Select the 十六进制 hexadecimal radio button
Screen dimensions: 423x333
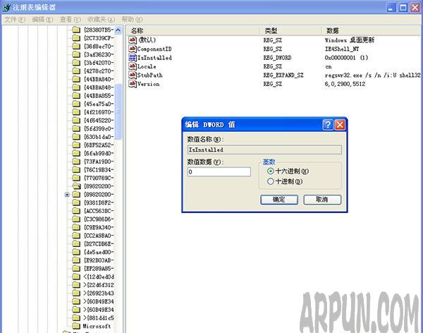pyautogui.click(x=270, y=171)
